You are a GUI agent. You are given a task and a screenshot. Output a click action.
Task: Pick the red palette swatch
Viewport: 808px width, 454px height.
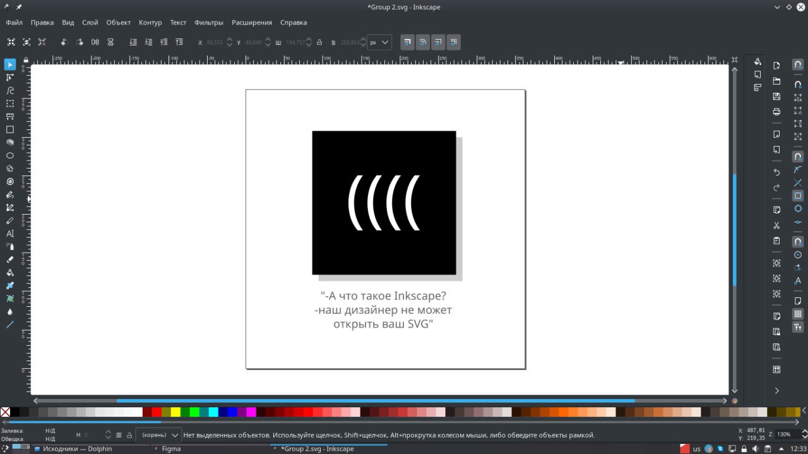pos(157,412)
